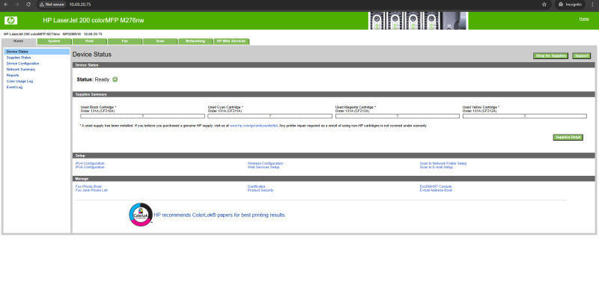Select Device Status in the sidebar
Screen dimensions: 599x306
tap(37, 52)
